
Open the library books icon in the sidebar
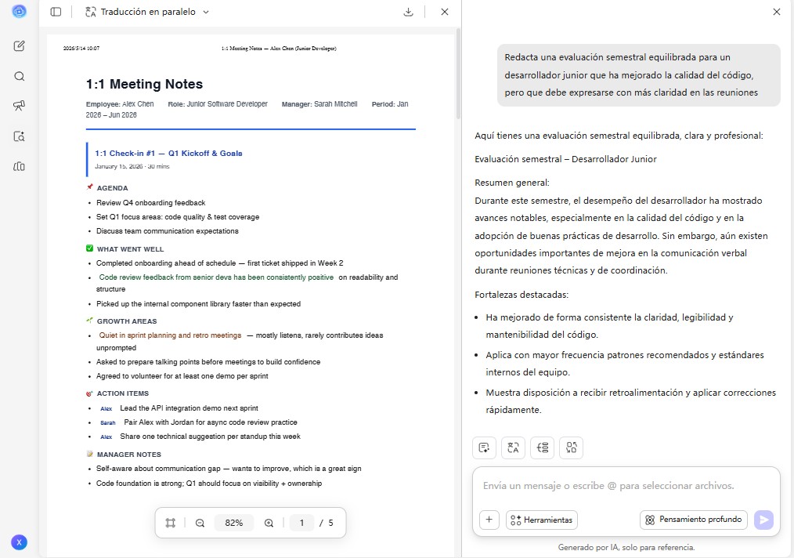tap(20, 166)
